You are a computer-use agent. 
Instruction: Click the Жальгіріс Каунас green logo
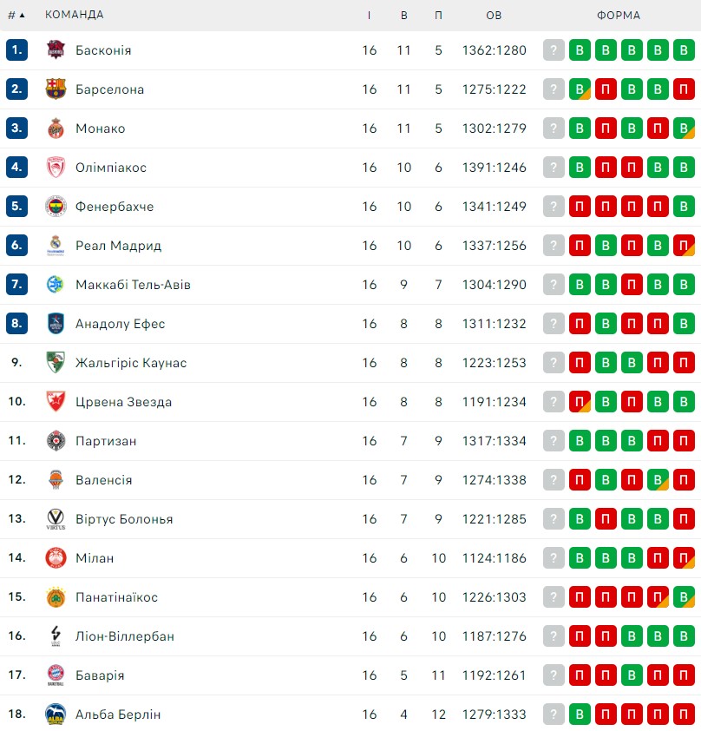point(56,363)
